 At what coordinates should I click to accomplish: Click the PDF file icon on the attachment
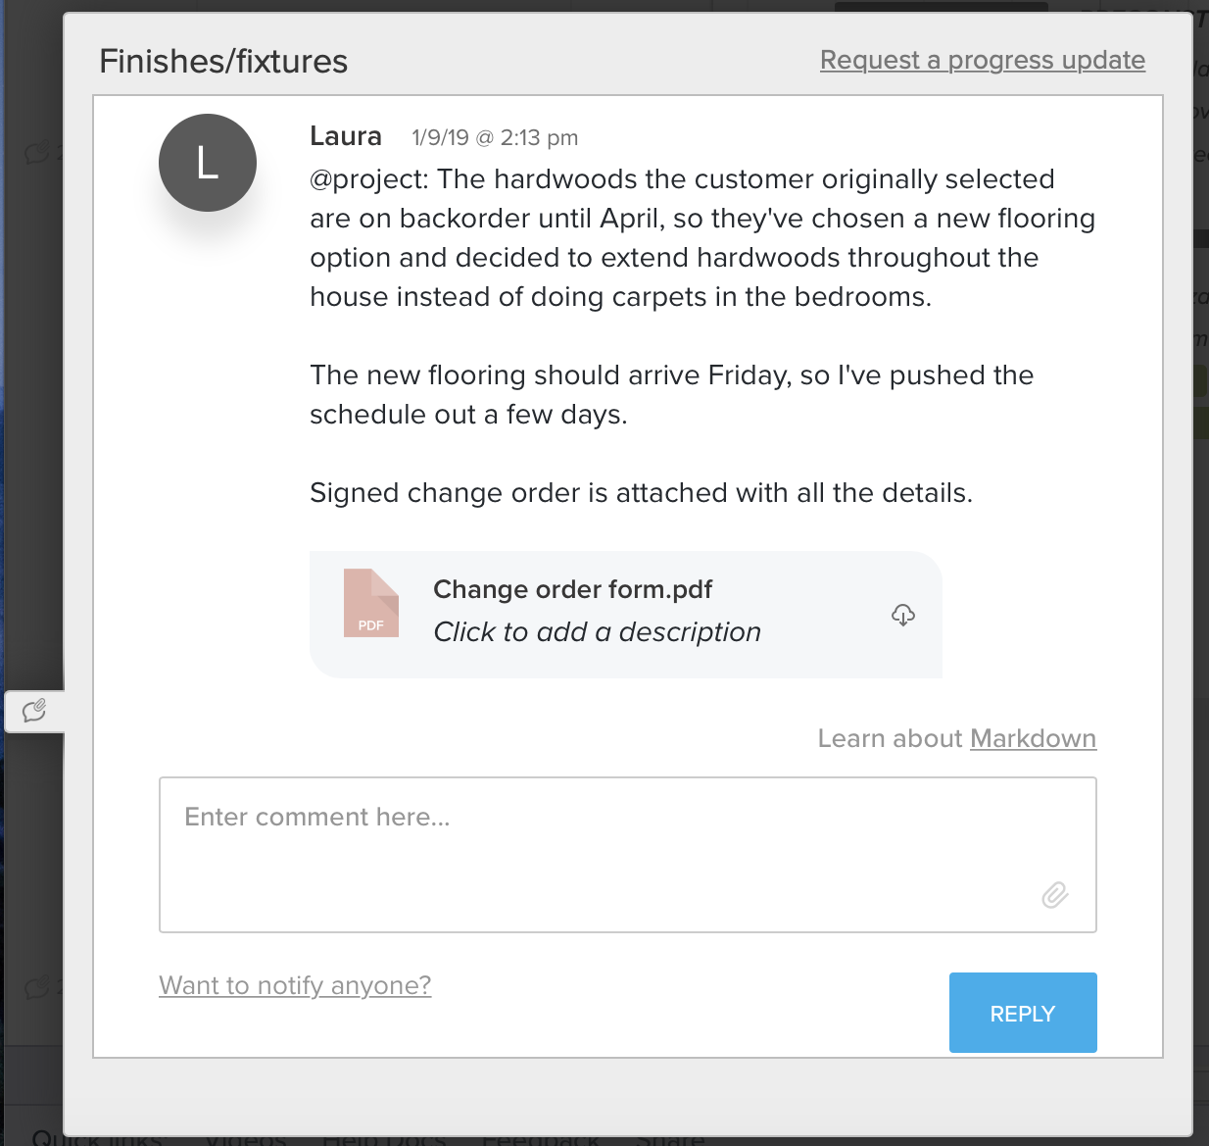371,603
